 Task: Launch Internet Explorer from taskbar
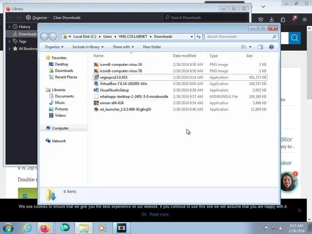tap(27, 228)
